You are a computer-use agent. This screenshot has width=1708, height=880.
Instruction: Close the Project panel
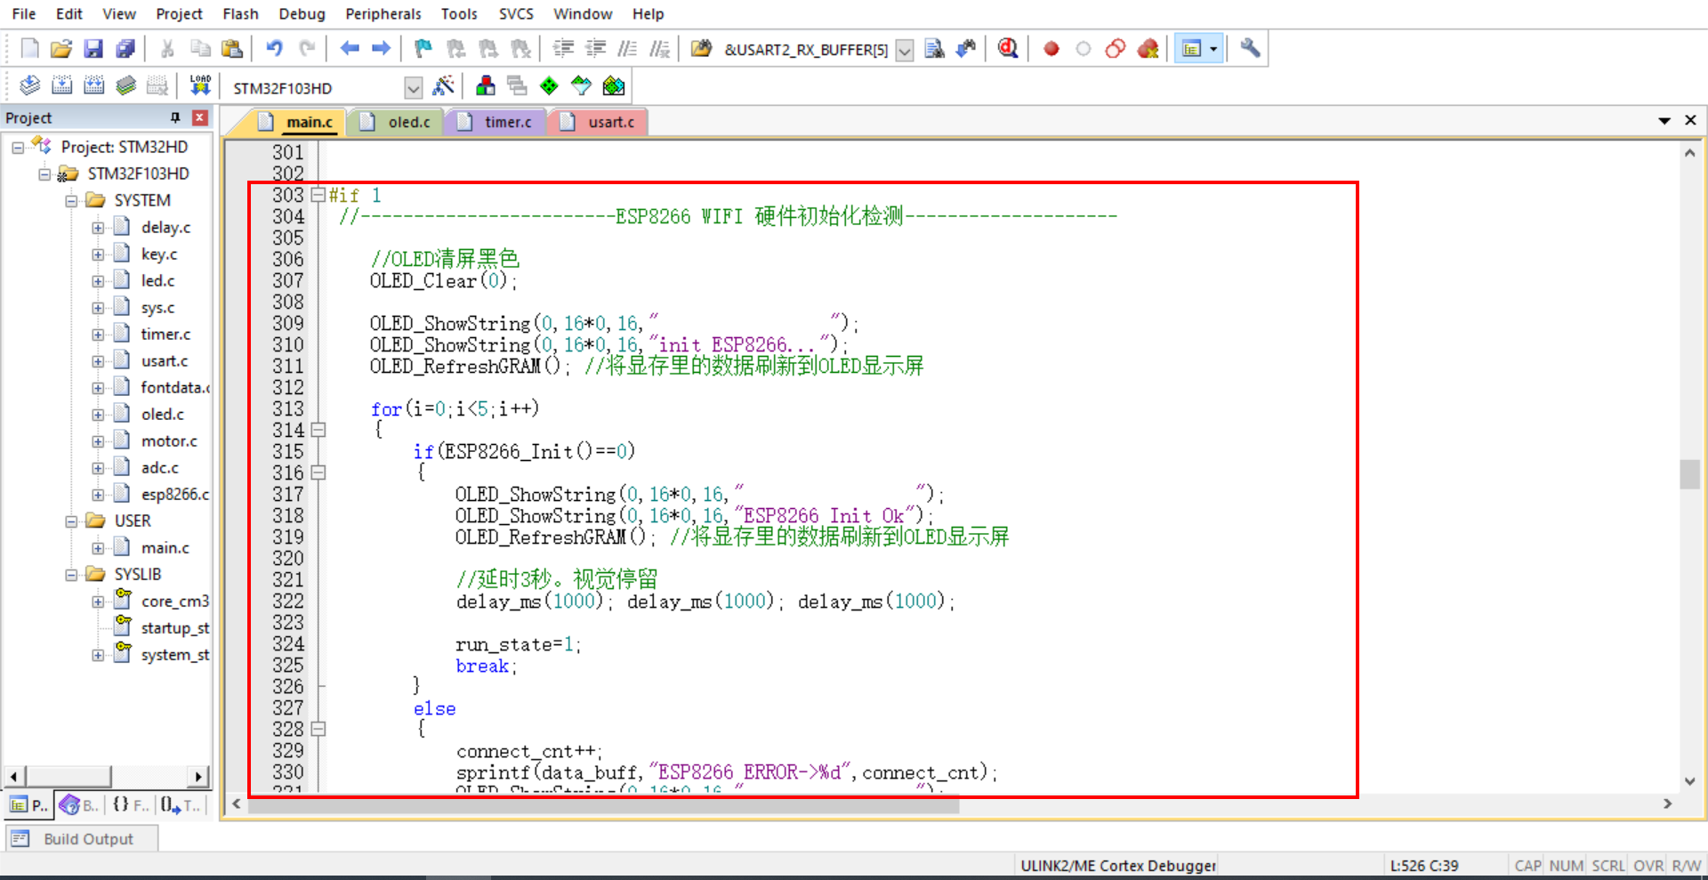click(x=200, y=117)
